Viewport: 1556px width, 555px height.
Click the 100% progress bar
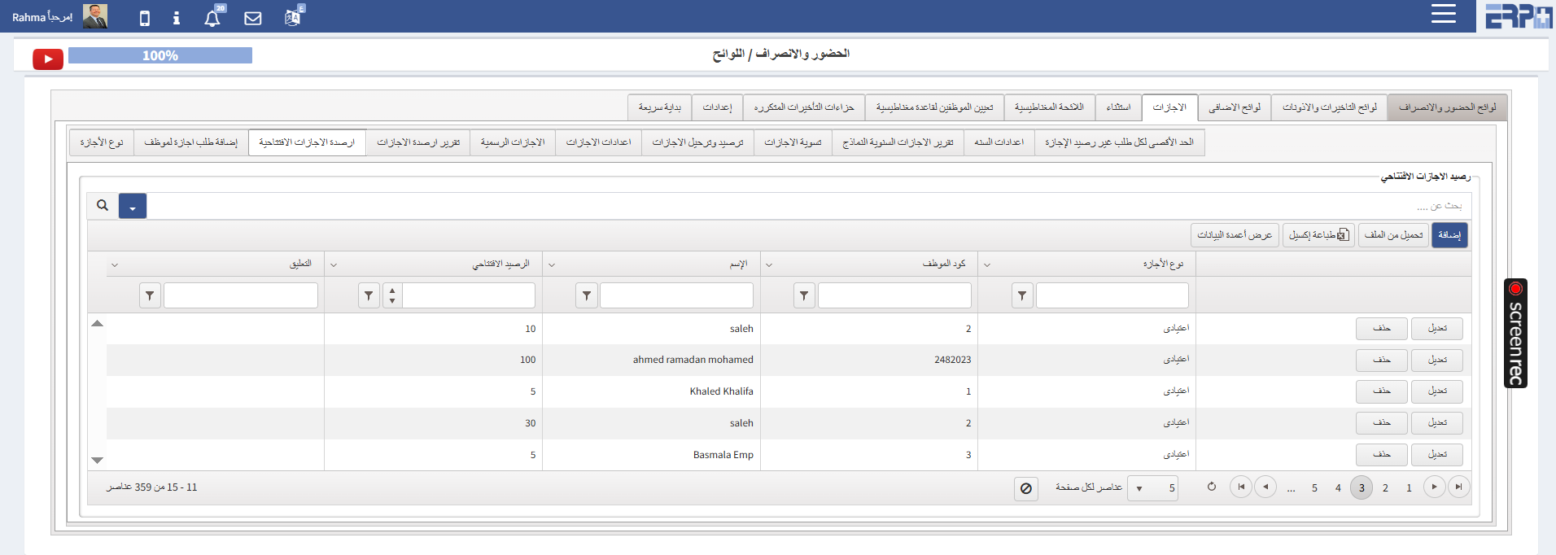160,55
